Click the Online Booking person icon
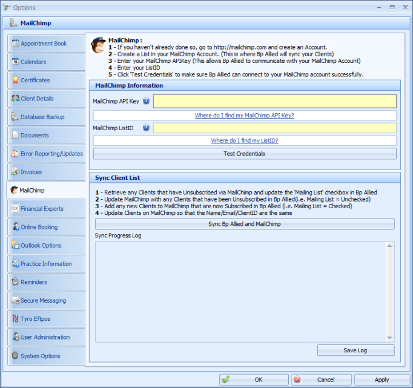The image size is (413, 388). tap(16, 226)
